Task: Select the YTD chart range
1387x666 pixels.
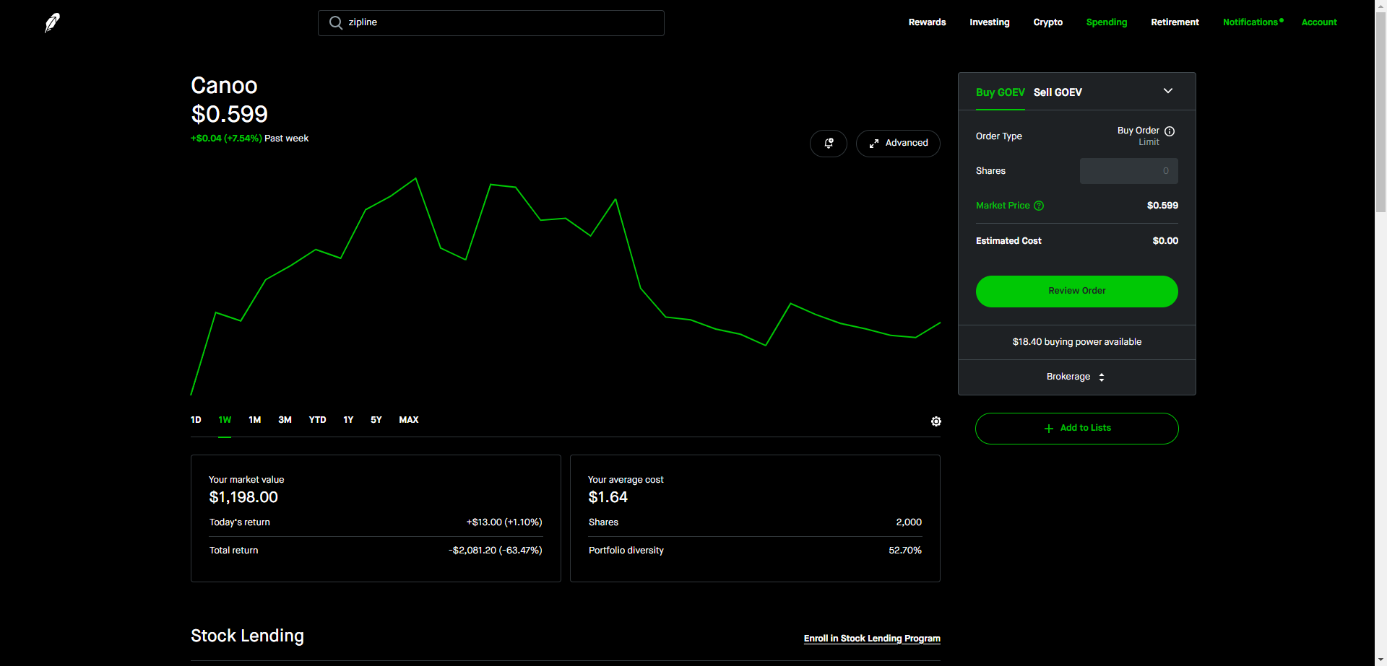Action: 317,420
